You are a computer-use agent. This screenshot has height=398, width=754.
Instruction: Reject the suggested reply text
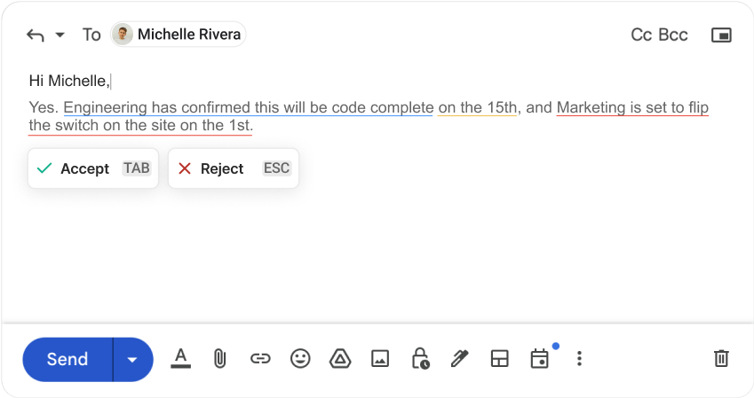click(234, 168)
